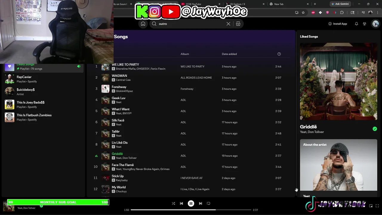This screenshot has height=215, width=382.
Task: Pause the current song
Action: [x=191, y=203]
